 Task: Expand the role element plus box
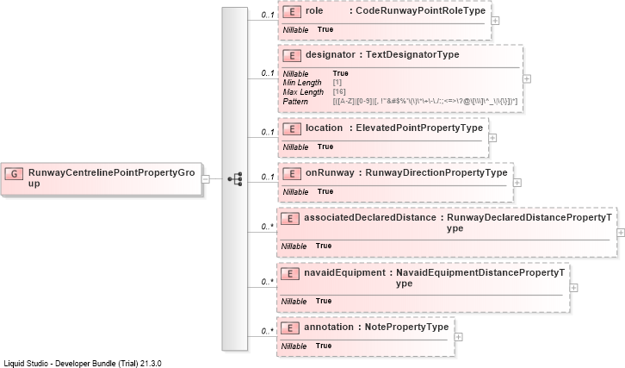point(495,21)
